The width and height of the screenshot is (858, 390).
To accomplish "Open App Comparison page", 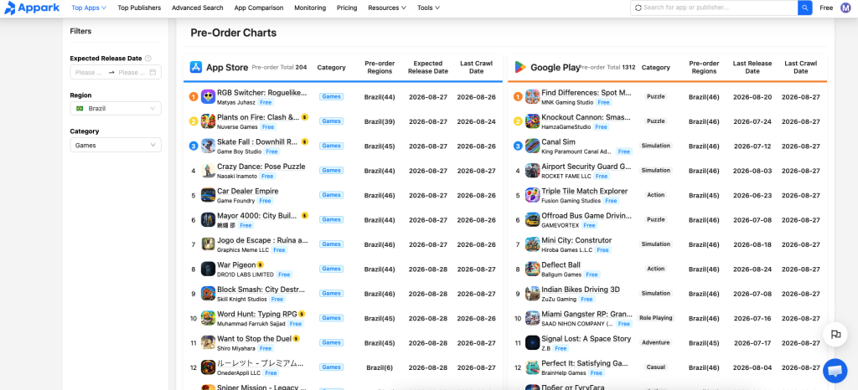I will pos(259,8).
